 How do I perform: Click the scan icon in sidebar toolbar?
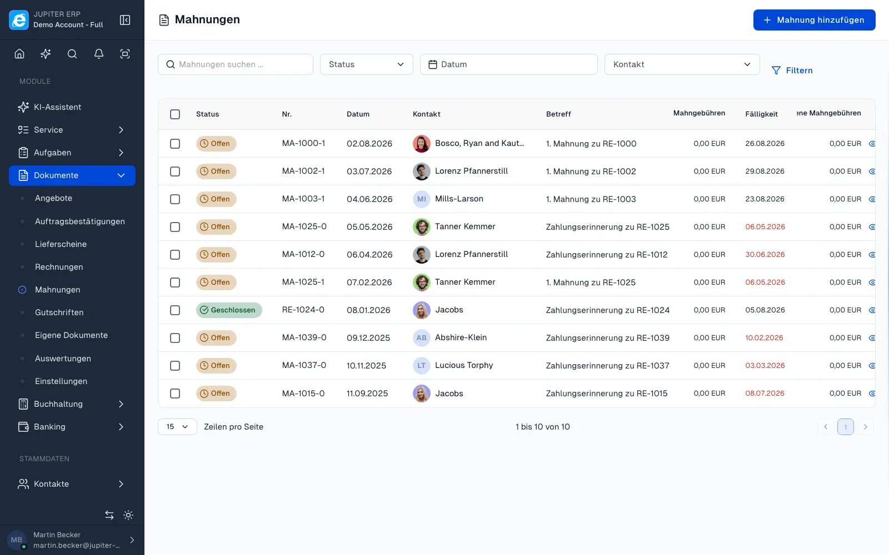[x=125, y=54]
